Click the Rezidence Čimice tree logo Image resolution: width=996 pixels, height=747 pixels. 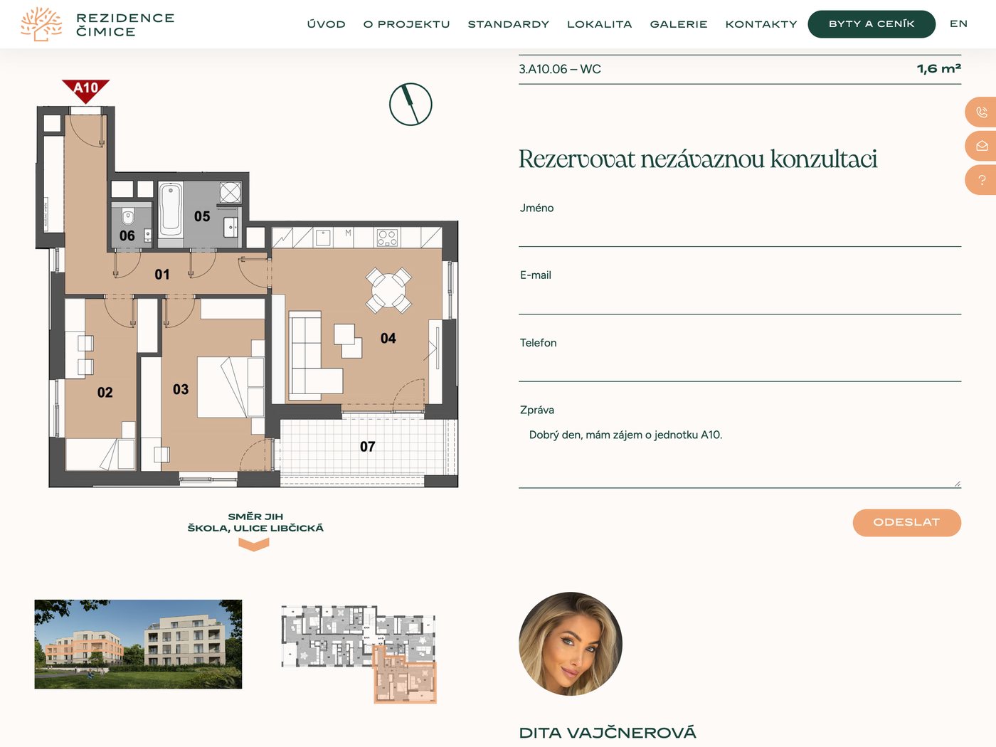coord(41,24)
